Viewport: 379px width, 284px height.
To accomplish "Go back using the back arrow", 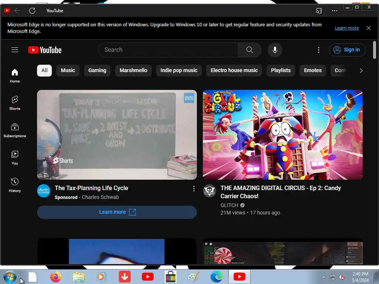I will tap(17, 11).
